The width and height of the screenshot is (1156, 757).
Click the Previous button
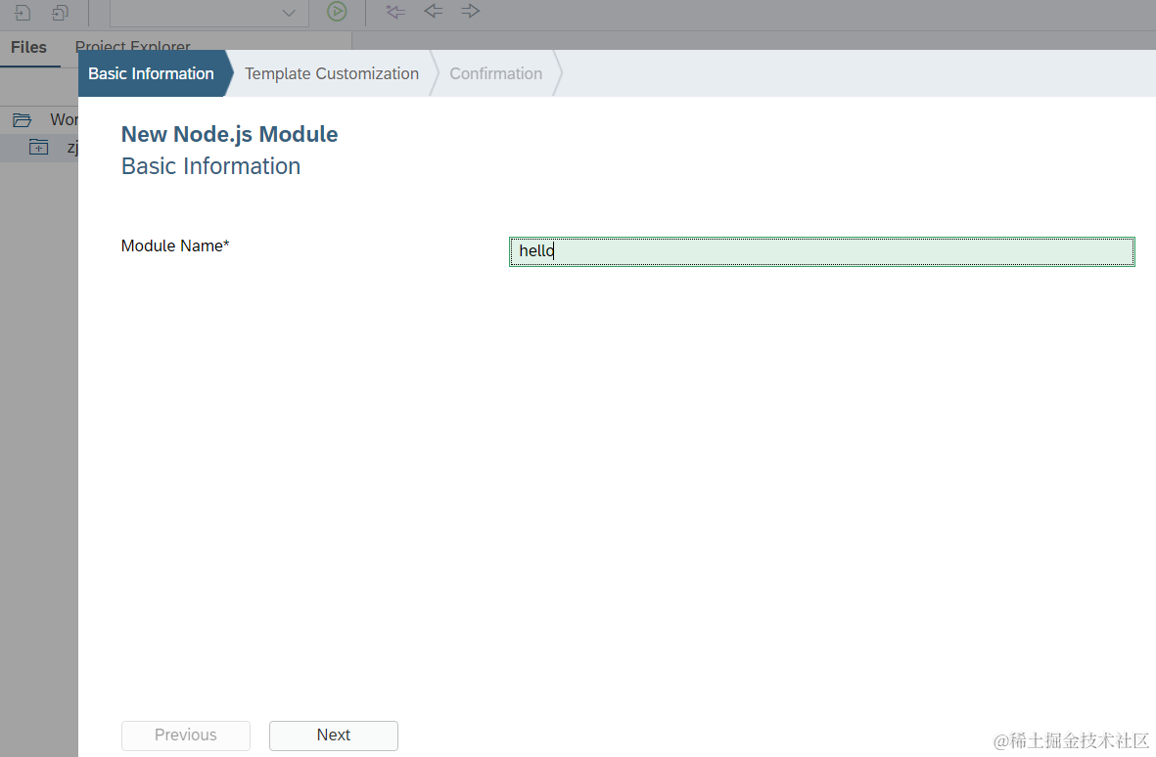(x=186, y=735)
